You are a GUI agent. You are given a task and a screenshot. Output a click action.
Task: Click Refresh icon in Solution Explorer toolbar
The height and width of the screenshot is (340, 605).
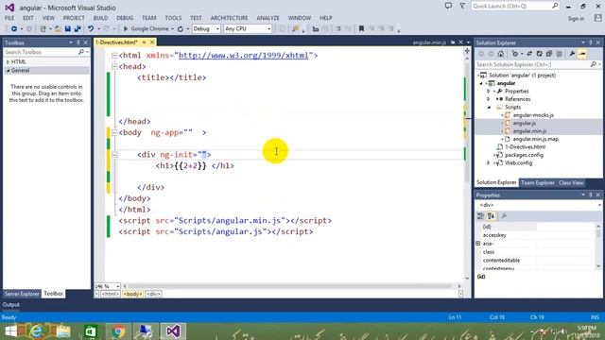click(x=539, y=54)
